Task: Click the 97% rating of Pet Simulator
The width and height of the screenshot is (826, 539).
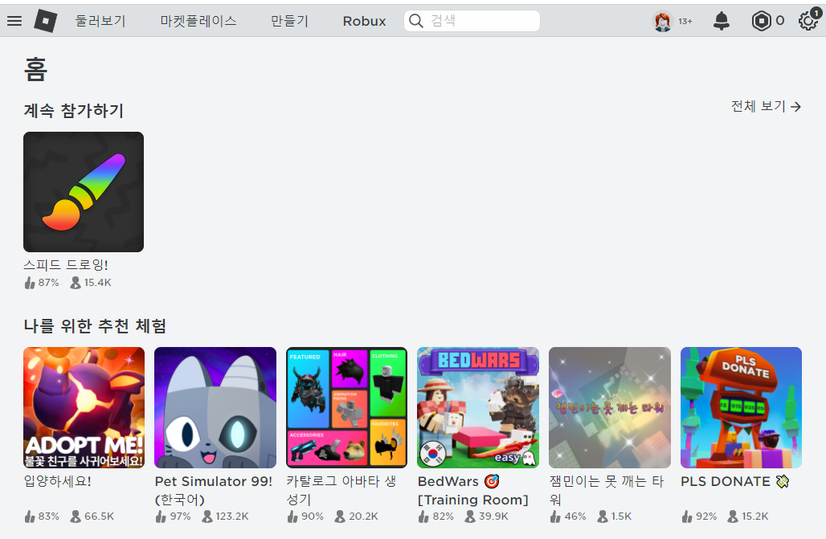Action: click(x=173, y=517)
